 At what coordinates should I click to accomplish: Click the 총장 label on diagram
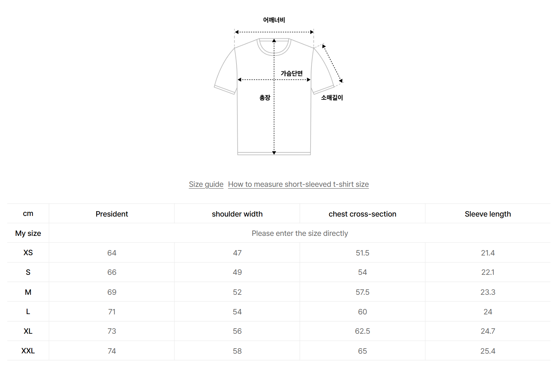(265, 98)
